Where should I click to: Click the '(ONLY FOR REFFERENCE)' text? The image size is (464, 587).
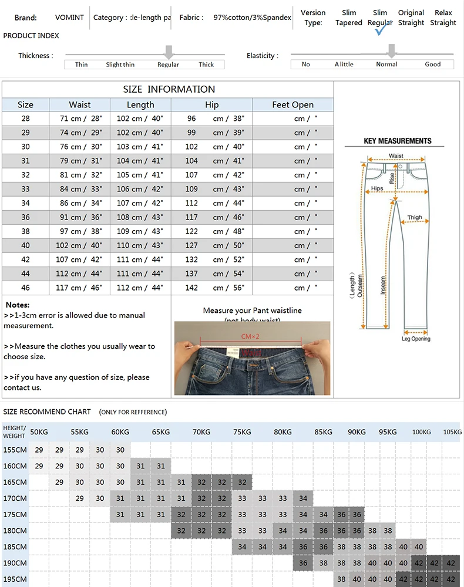(x=133, y=412)
